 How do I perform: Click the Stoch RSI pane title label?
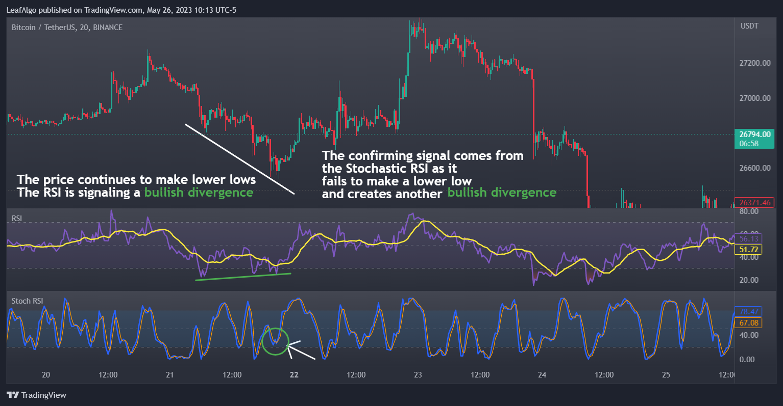28,301
